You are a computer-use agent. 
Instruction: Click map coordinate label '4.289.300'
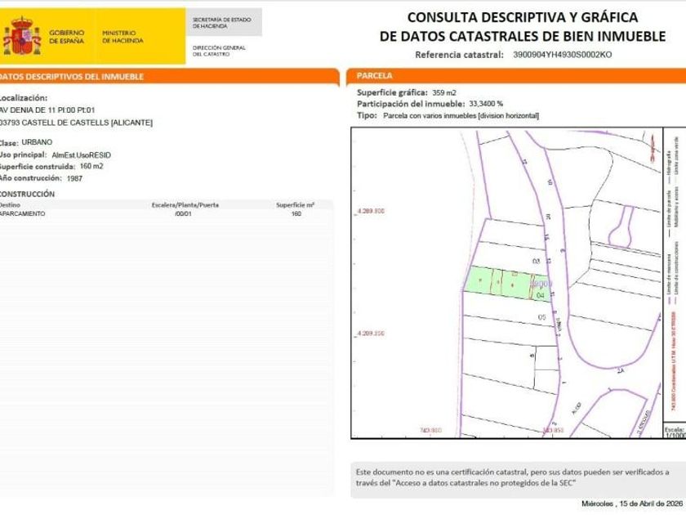coord(371,211)
